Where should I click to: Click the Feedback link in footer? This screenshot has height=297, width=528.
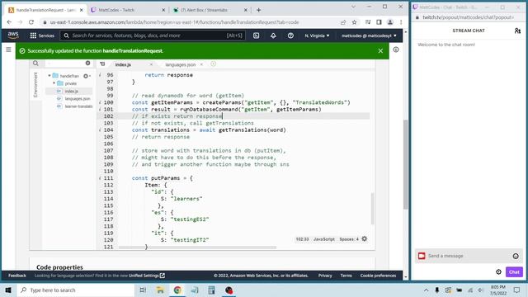[x=17, y=276]
